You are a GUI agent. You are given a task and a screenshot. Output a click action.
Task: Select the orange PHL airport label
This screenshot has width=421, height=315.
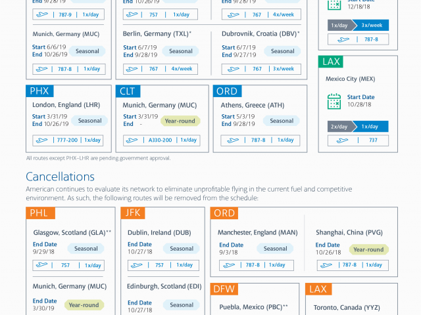point(40,213)
